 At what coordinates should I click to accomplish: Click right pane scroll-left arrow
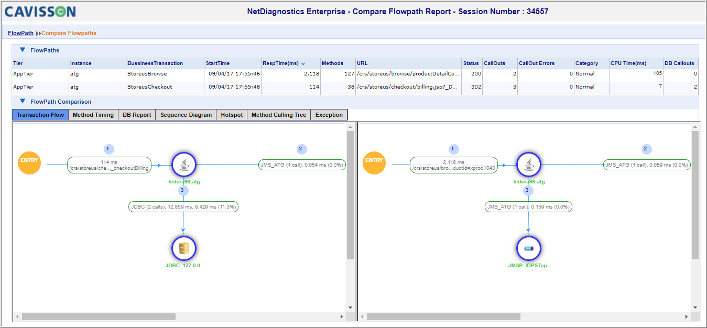click(x=362, y=317)
